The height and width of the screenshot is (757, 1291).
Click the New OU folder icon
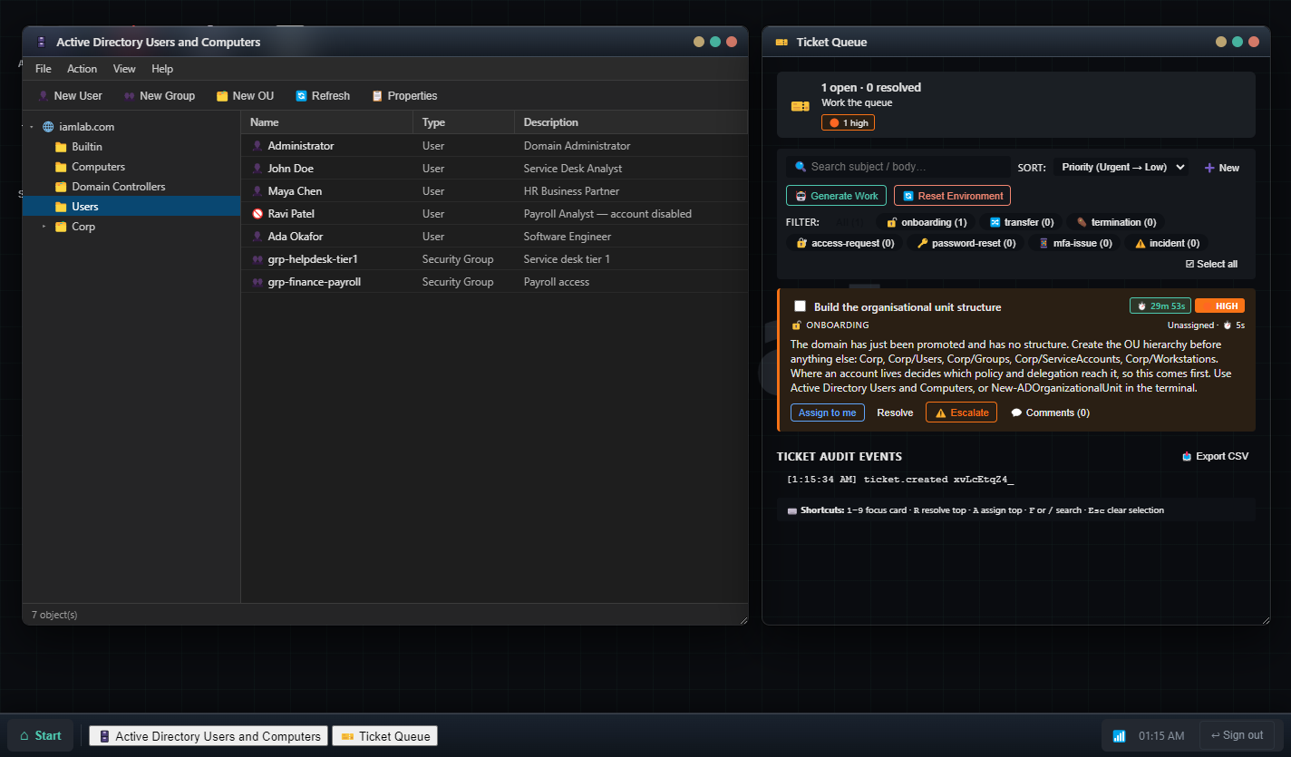pos(222,96)
